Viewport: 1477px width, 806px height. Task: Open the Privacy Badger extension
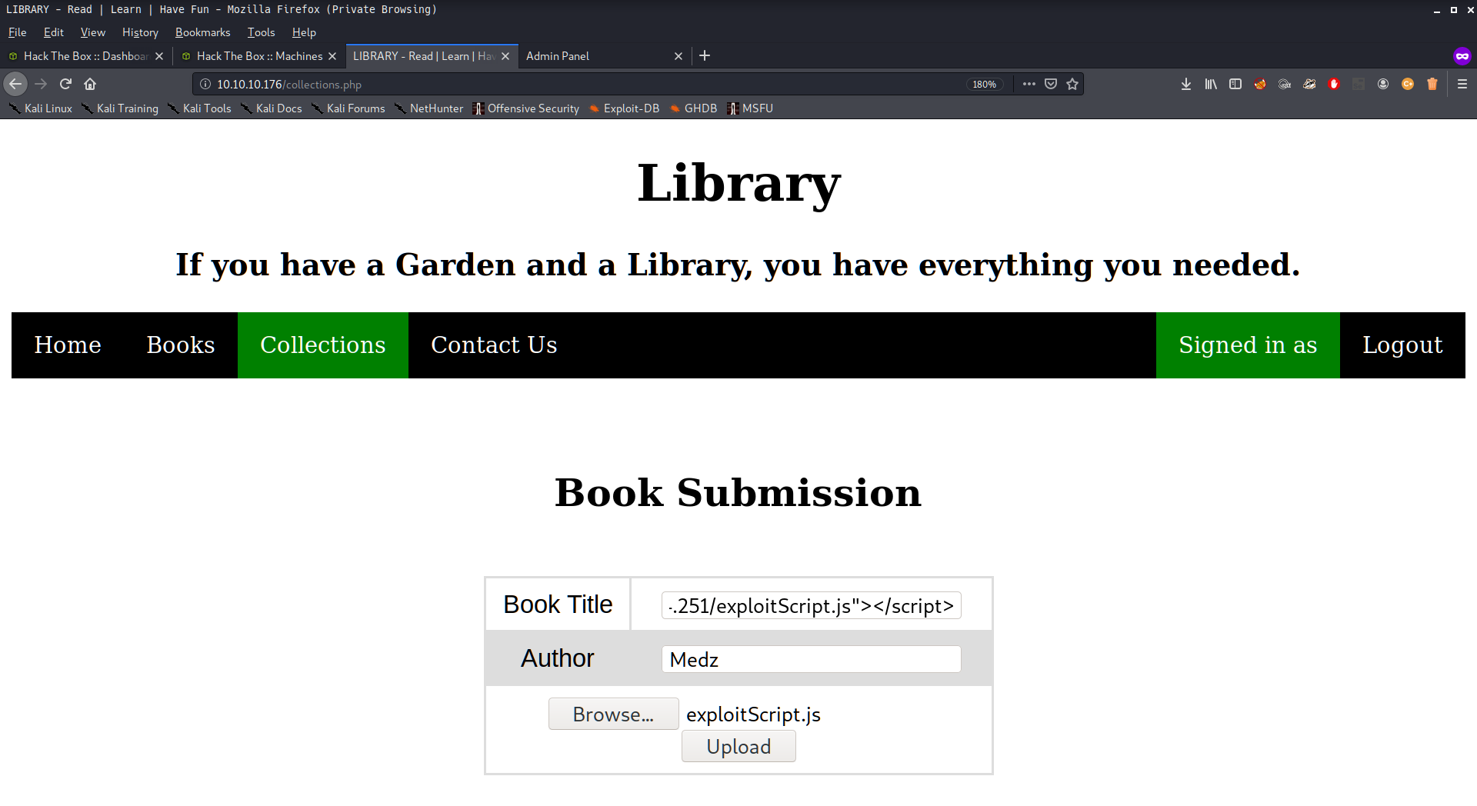(x=1309, y=84)
